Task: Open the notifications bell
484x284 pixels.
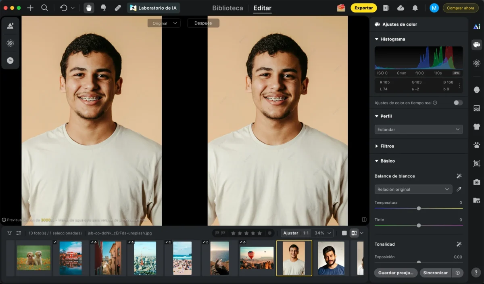Action: tap(415, 8)
